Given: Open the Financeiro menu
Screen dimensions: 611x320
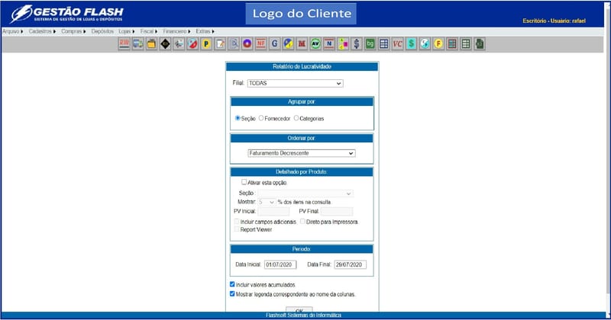Looking at the screenshot, I should pyautogui.click(x=176, y=31).
